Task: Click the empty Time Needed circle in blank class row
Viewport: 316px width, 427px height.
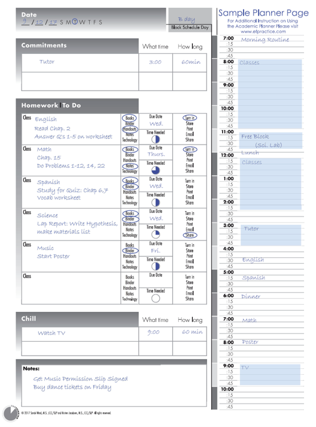Action: pyautogui.click(x=156, y=298)
